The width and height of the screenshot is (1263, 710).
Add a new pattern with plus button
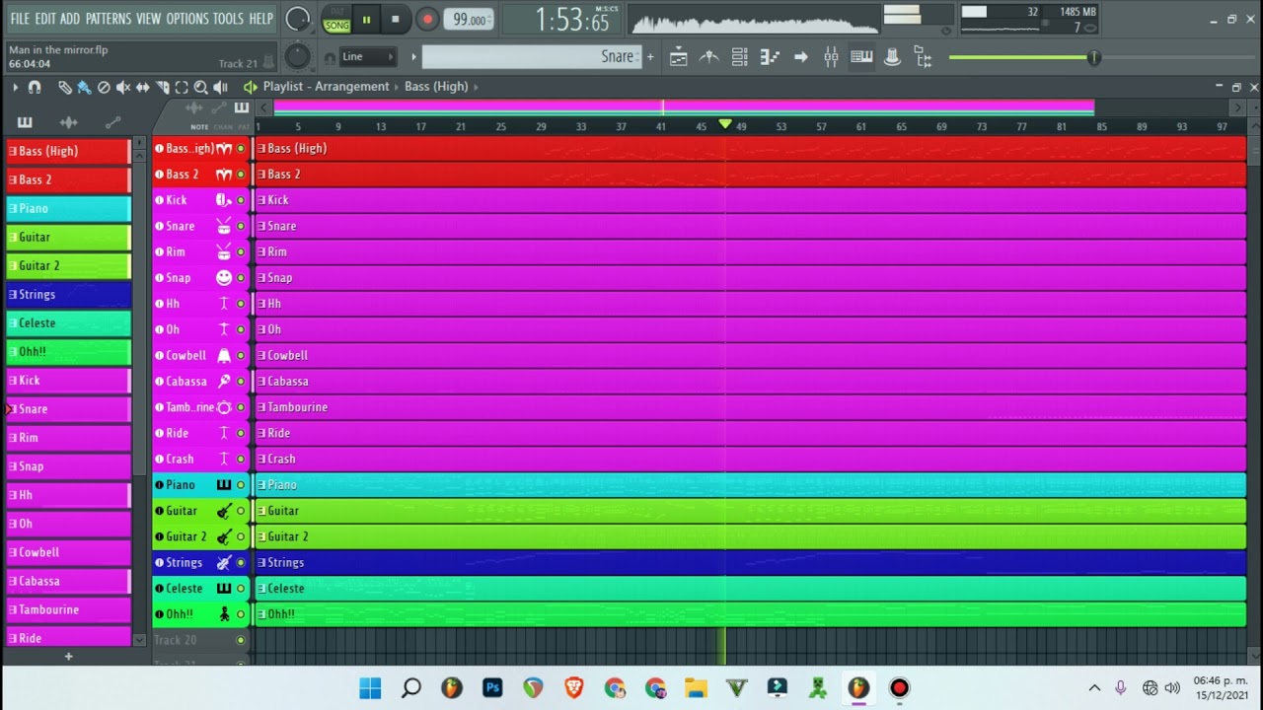(650, 57)
